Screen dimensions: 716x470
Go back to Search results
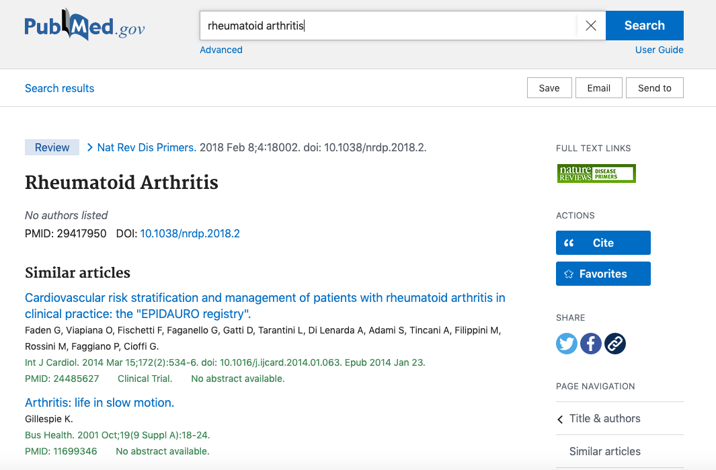point(60,88)
